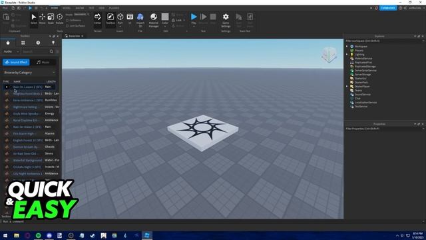
Task: Select SoundService in Explorer
Action: tap(363, 95)
